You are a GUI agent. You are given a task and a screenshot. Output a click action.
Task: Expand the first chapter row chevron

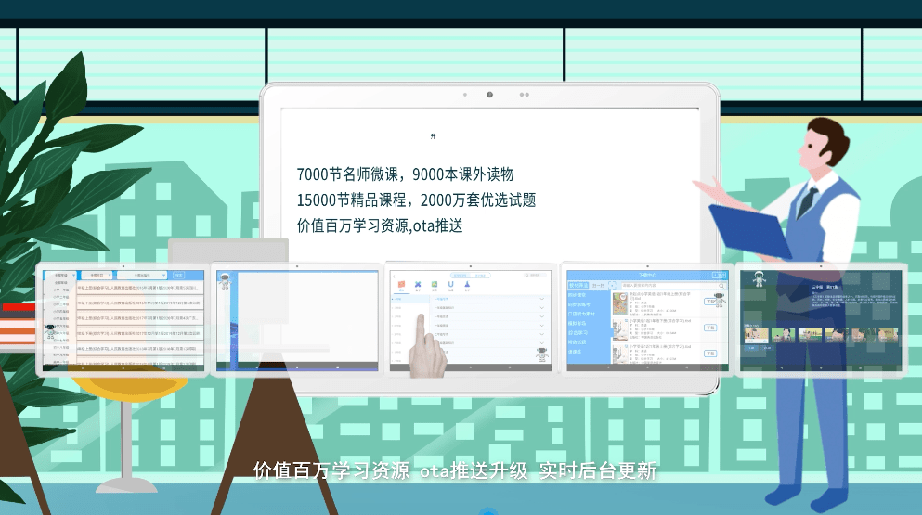[x=541, y=299]
